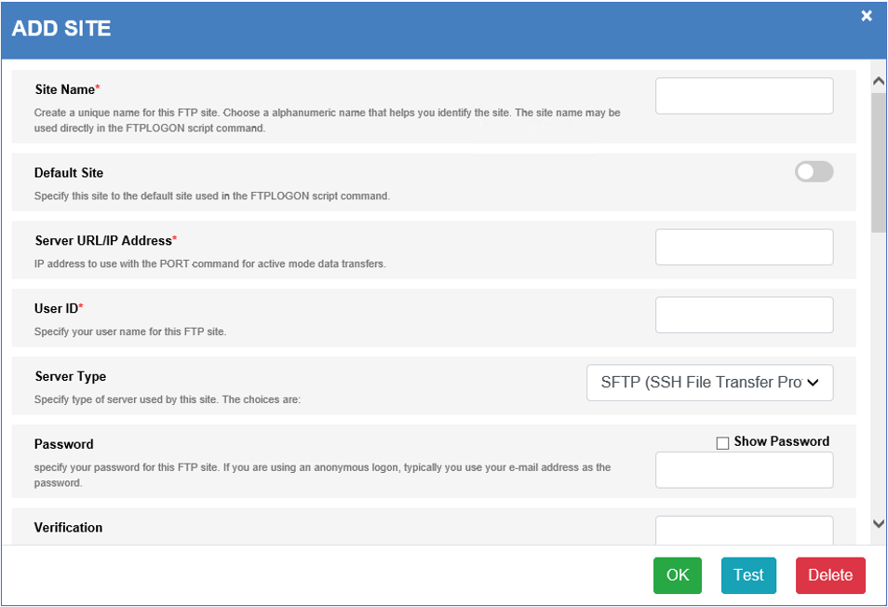
Task: Close the Add Site dialog
Action: coord(866,16)
